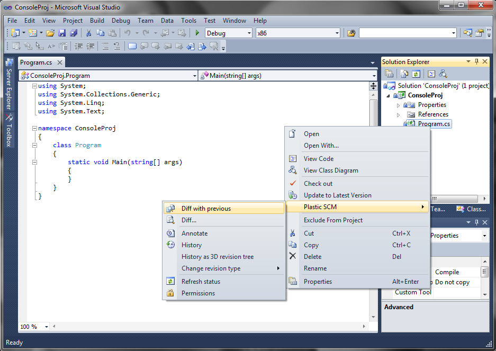Viewport: 496px width, 351px height.
Task: Select History as 3D revision tree
Action: coord(224,257)
